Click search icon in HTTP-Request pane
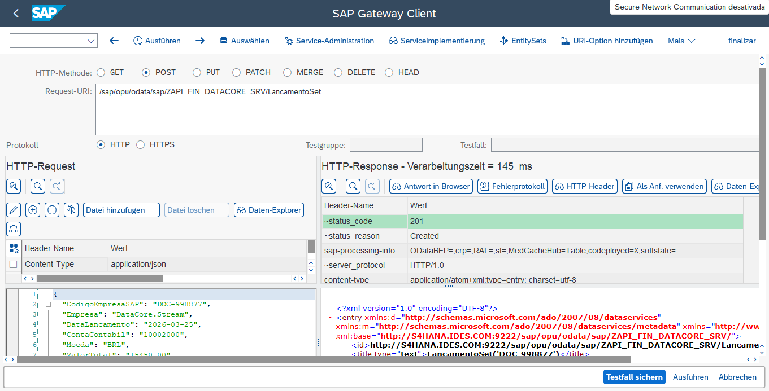The height and width of the screenshot is (391, 769). [38, 186]
